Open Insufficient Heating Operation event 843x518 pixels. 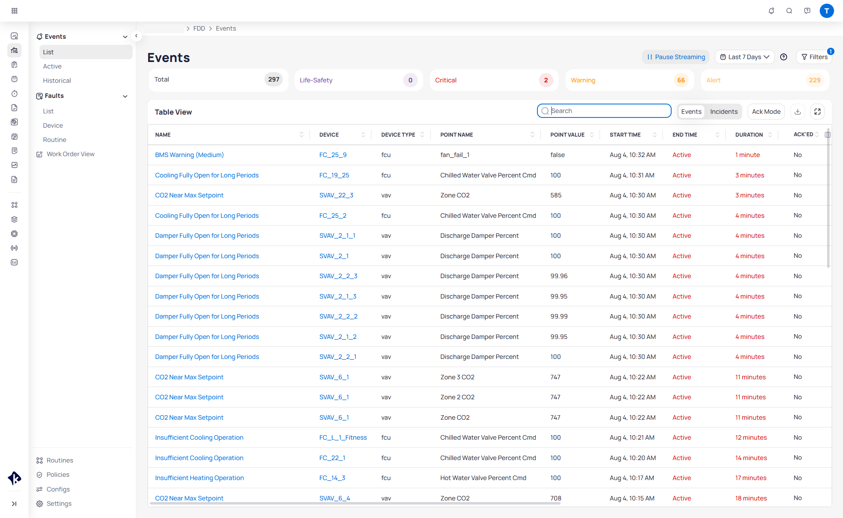point(199,478)
